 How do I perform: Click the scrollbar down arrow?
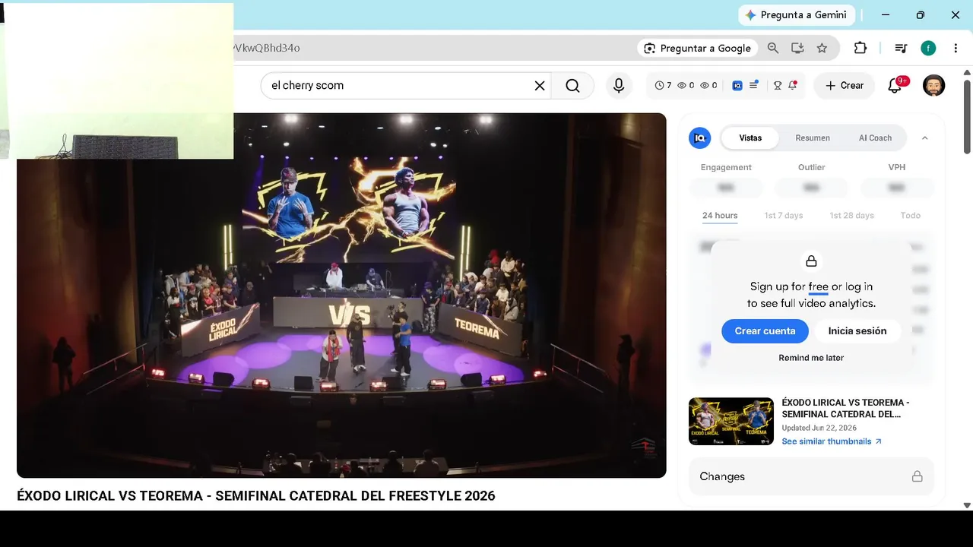point(967,505)
